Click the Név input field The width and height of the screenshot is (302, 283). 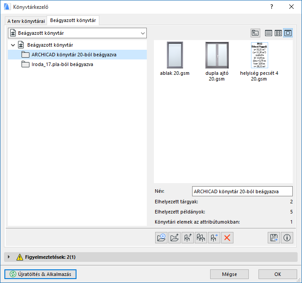[x=242, y=191]
